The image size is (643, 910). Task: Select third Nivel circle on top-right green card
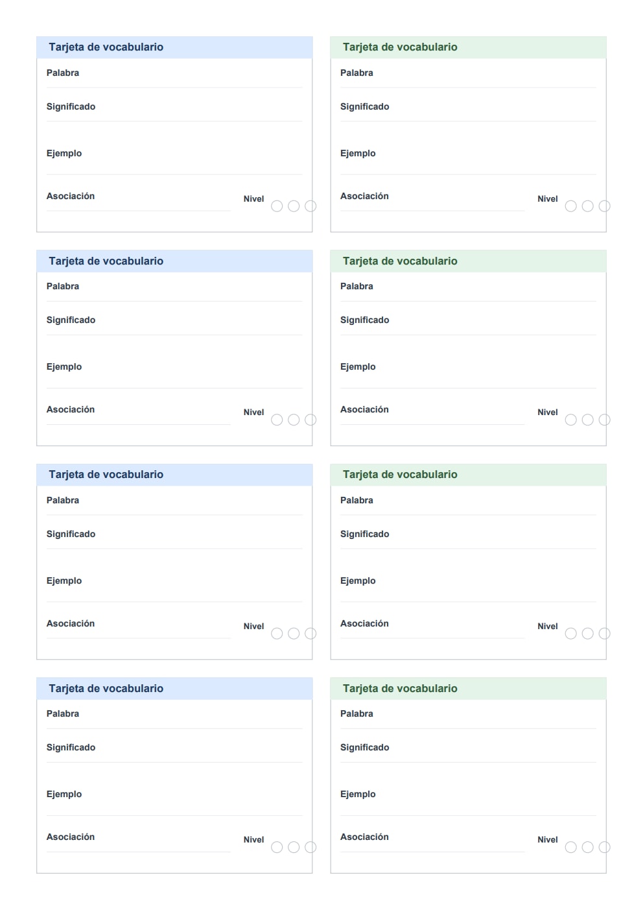point(605,206)
